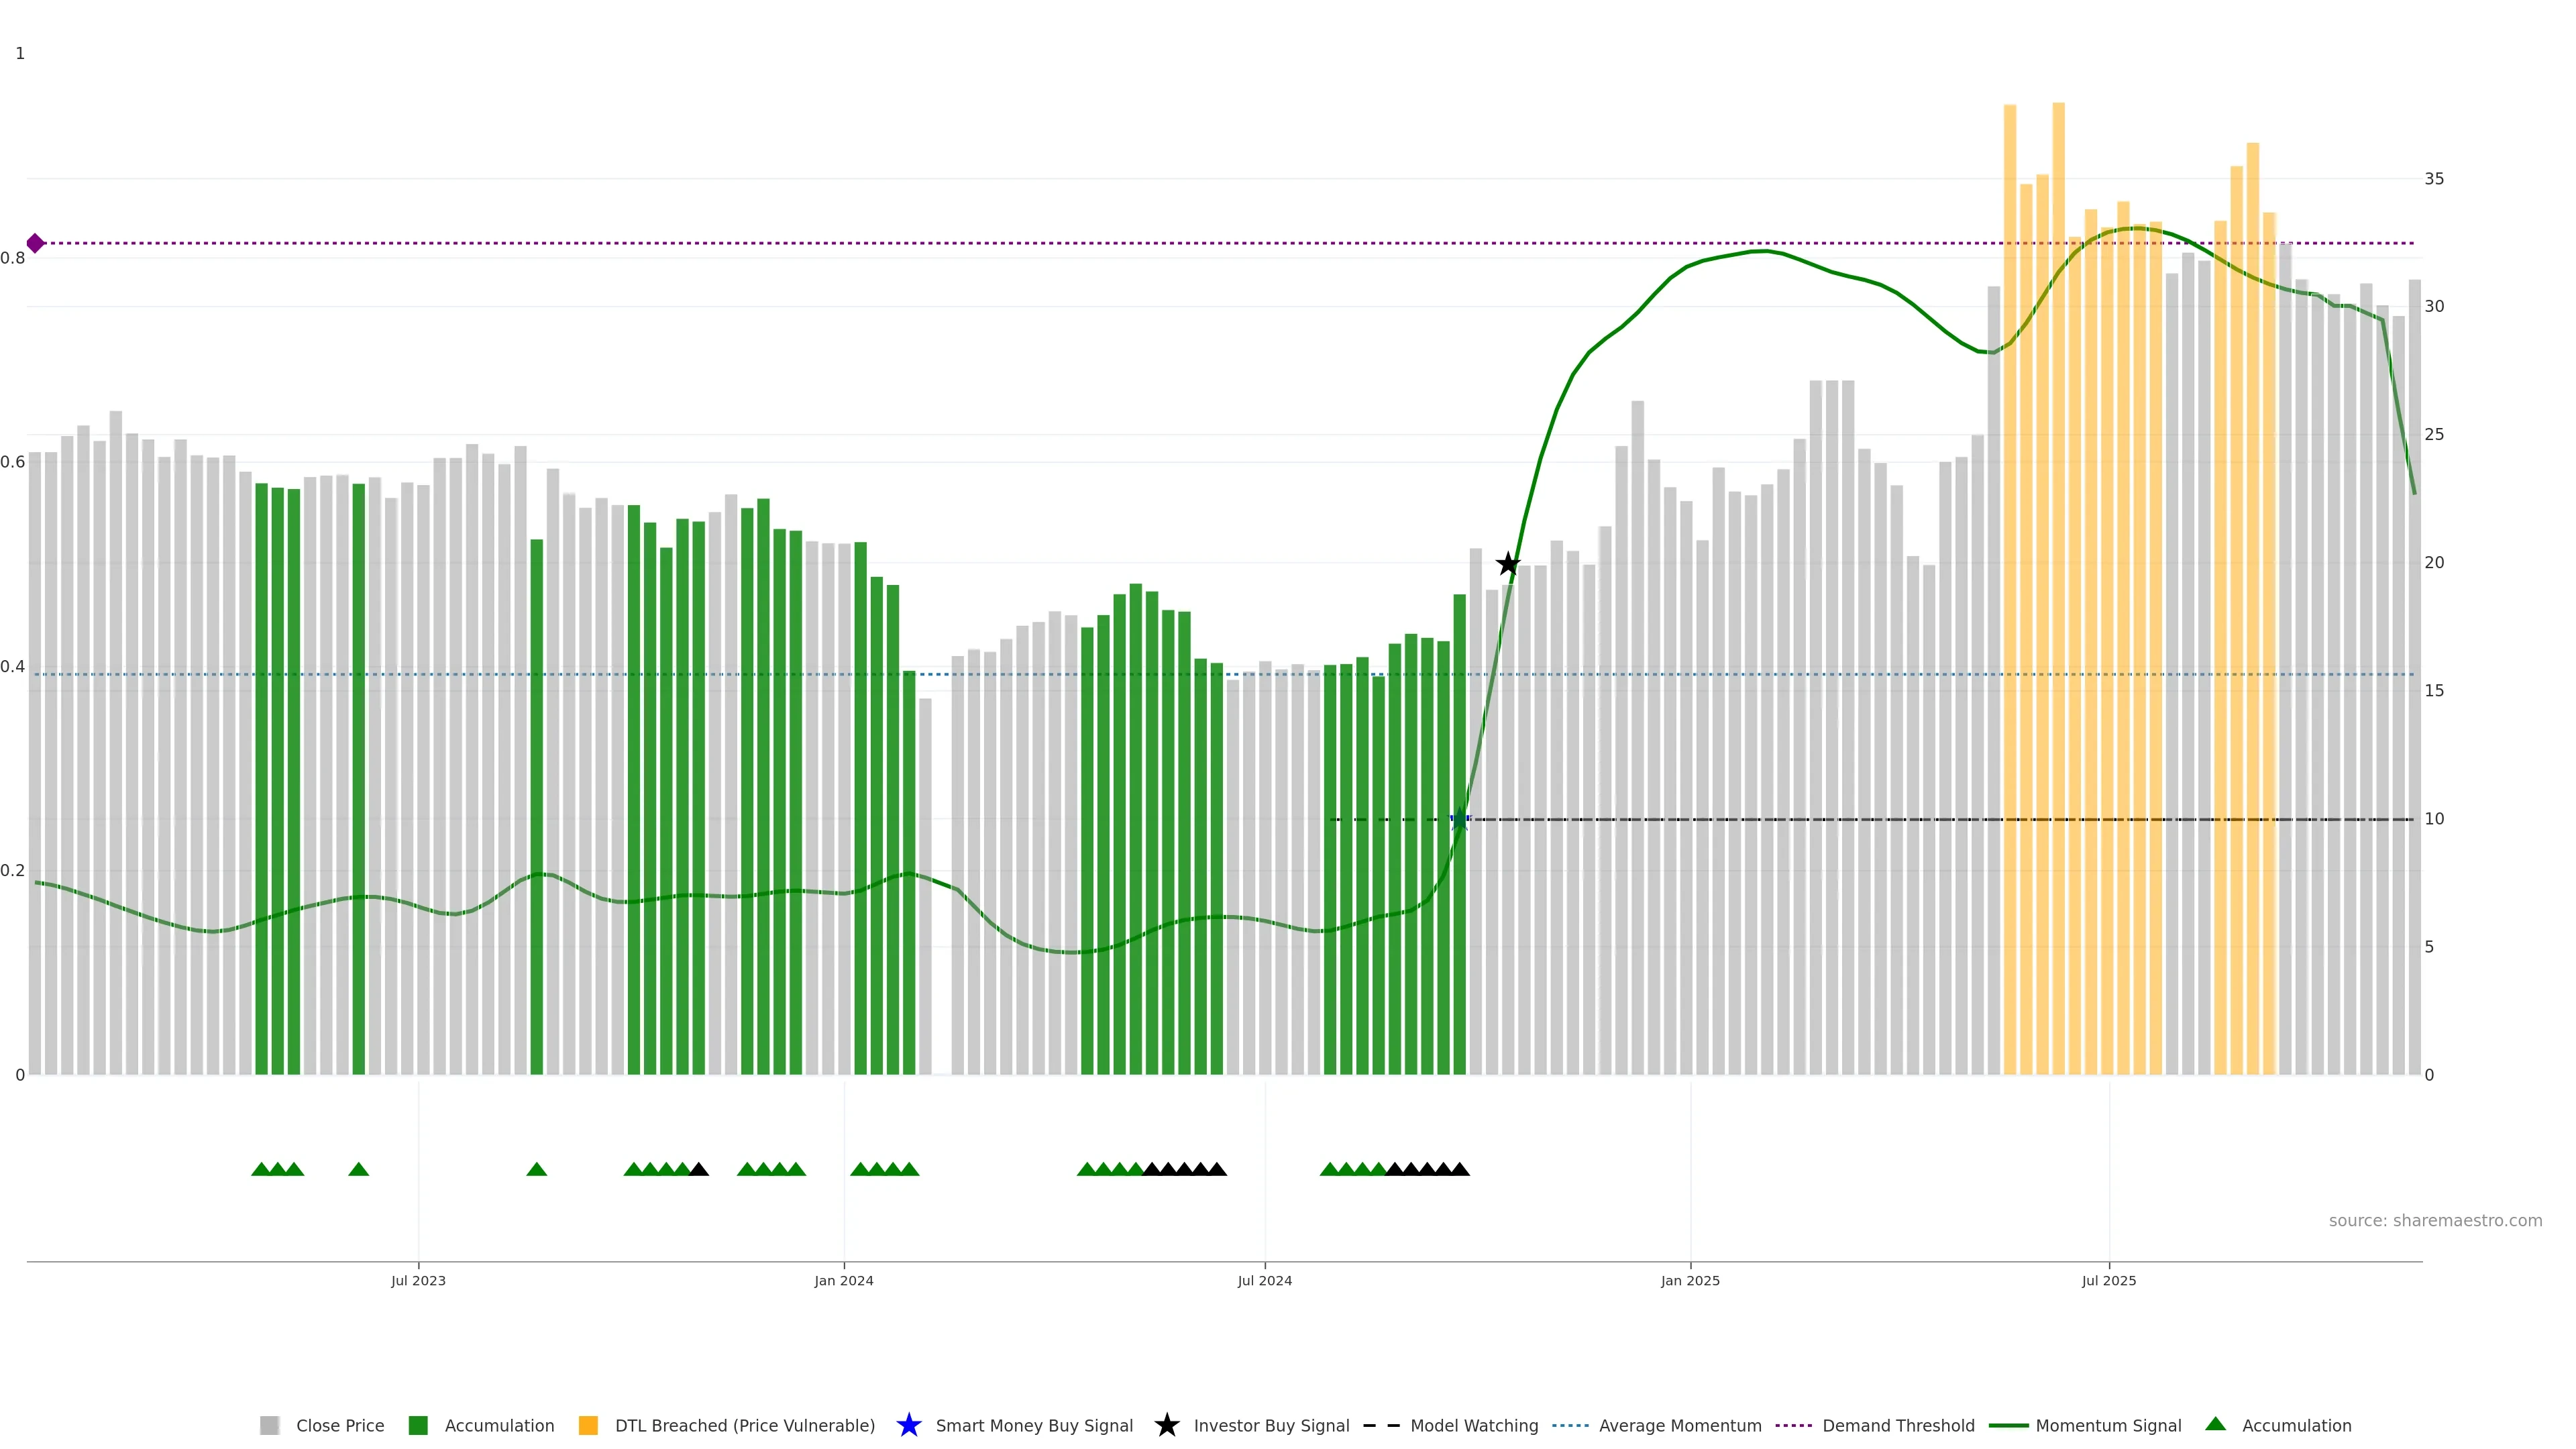The height and width of the screenshot is (1449, 2576).
Task: Click the black Investor Buy Signal star in legend
Action: (x=1166, y=1425)
